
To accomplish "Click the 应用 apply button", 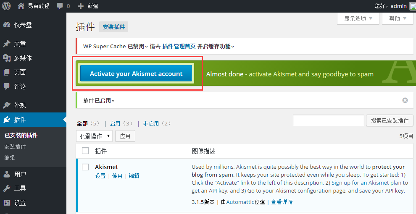I will pos(125,136).
